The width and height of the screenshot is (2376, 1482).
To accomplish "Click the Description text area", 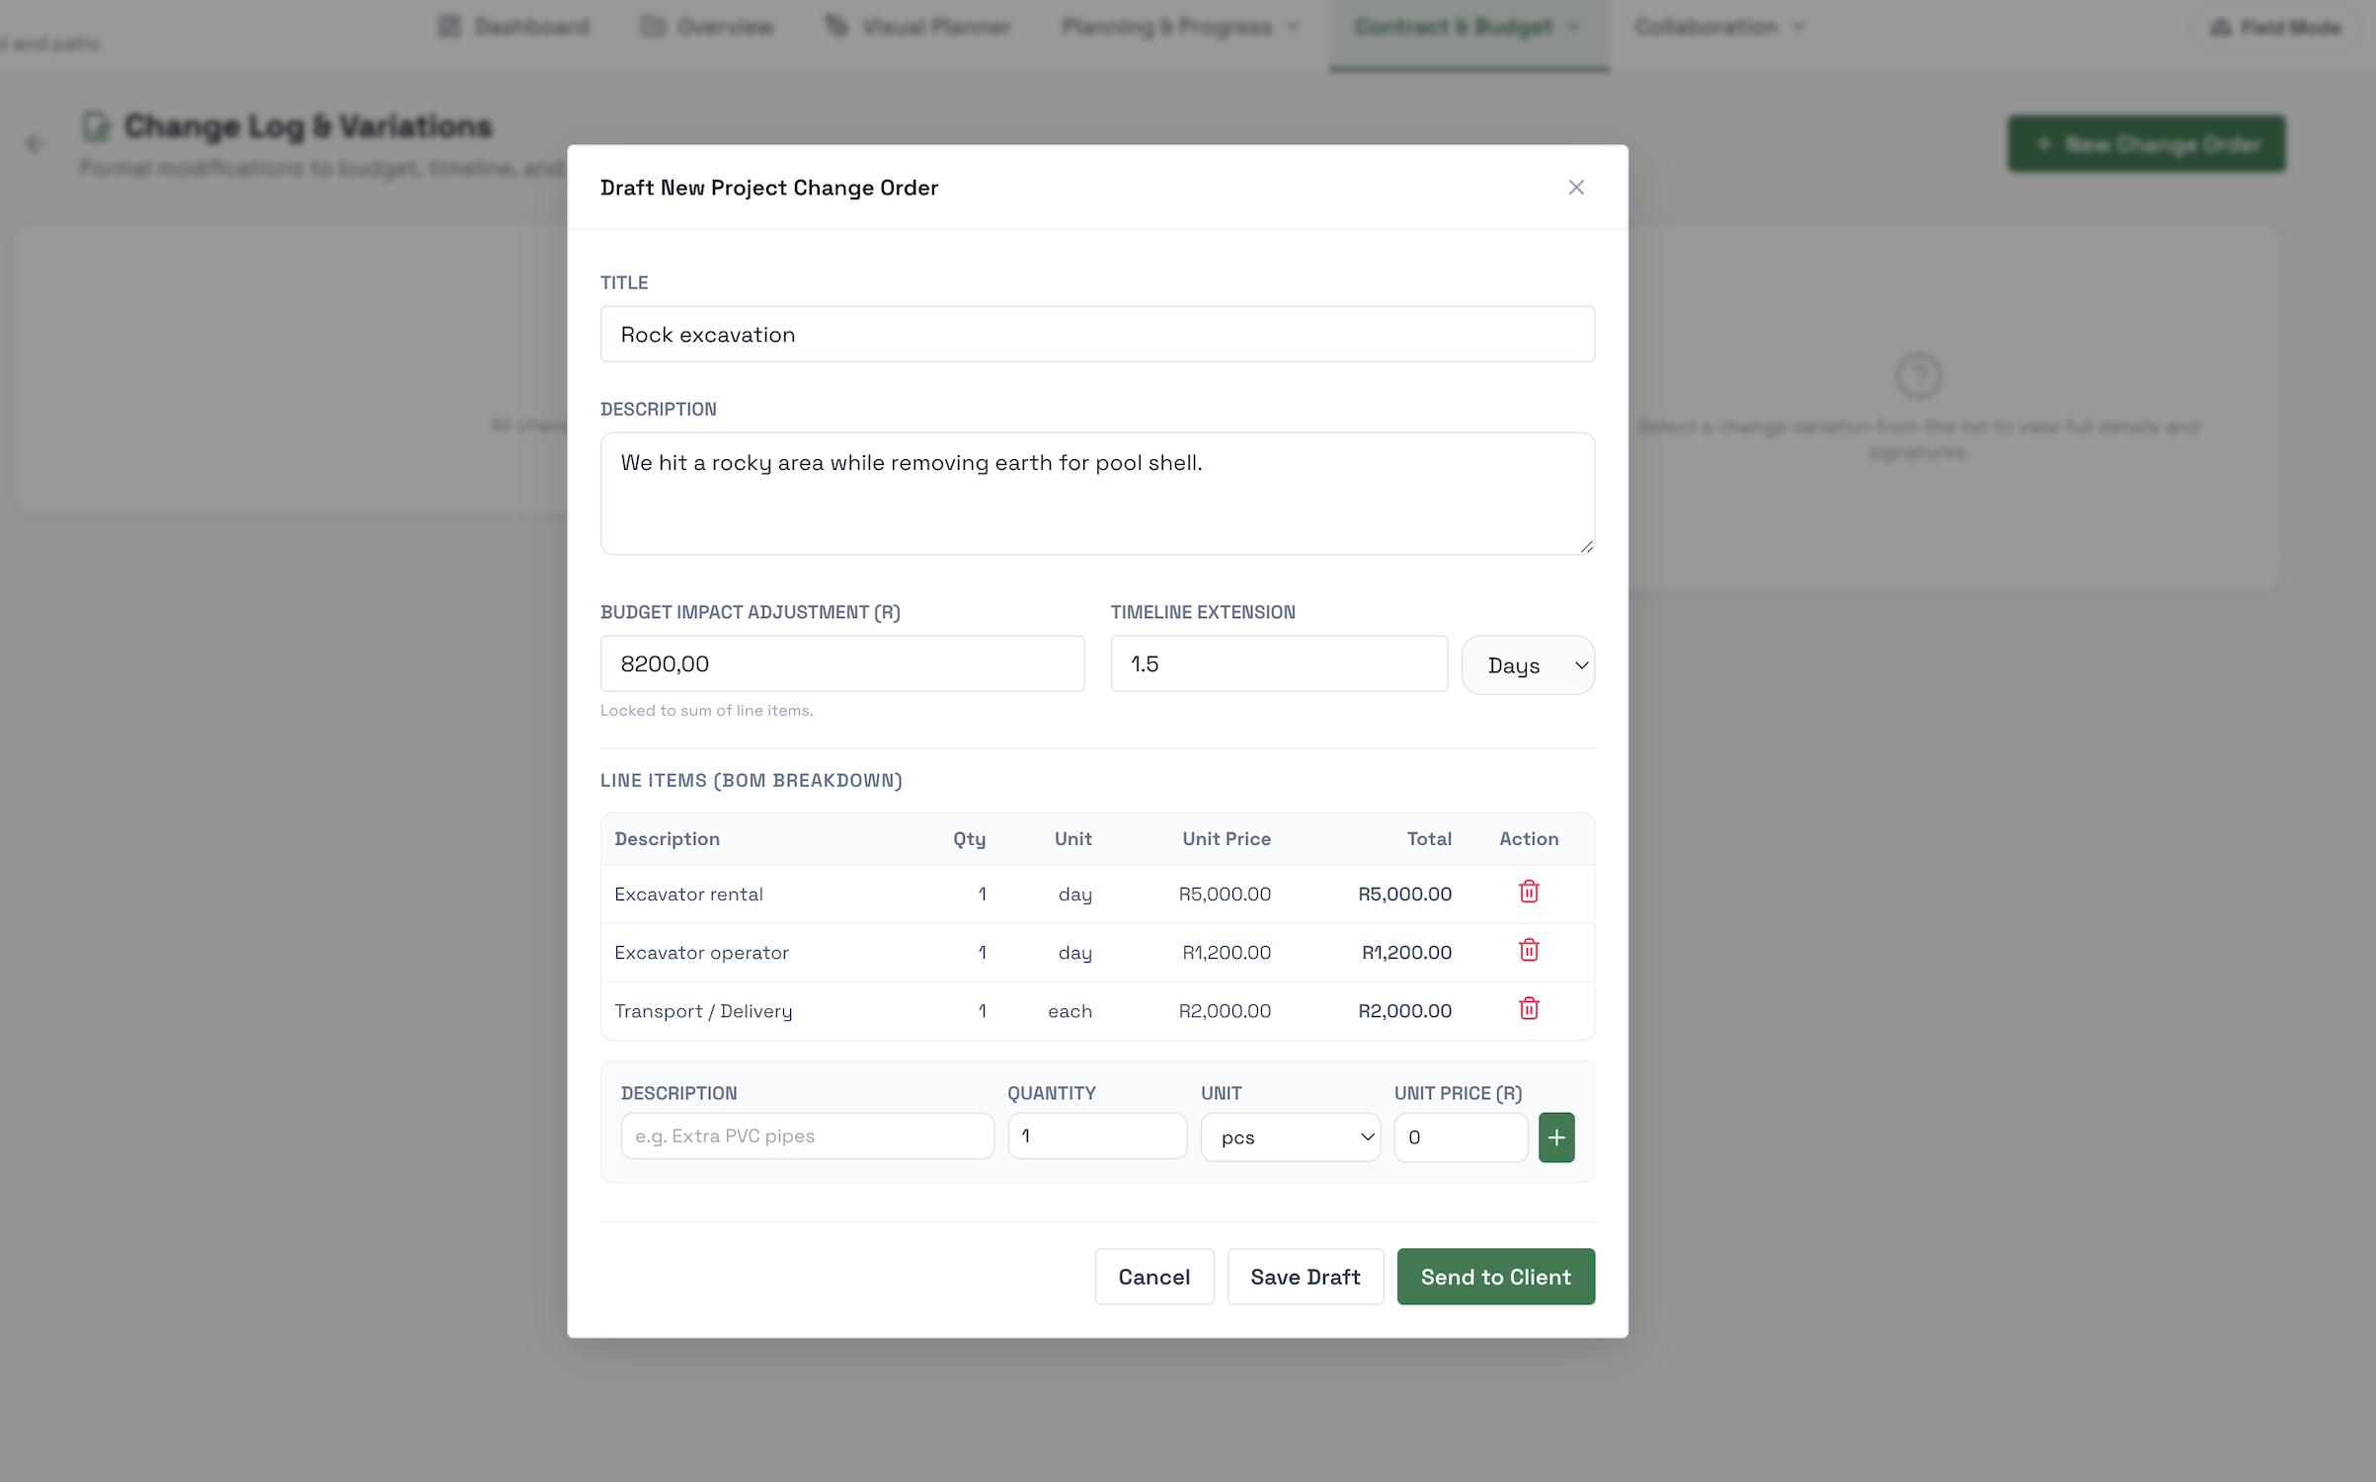I will tap(1097, 494).
